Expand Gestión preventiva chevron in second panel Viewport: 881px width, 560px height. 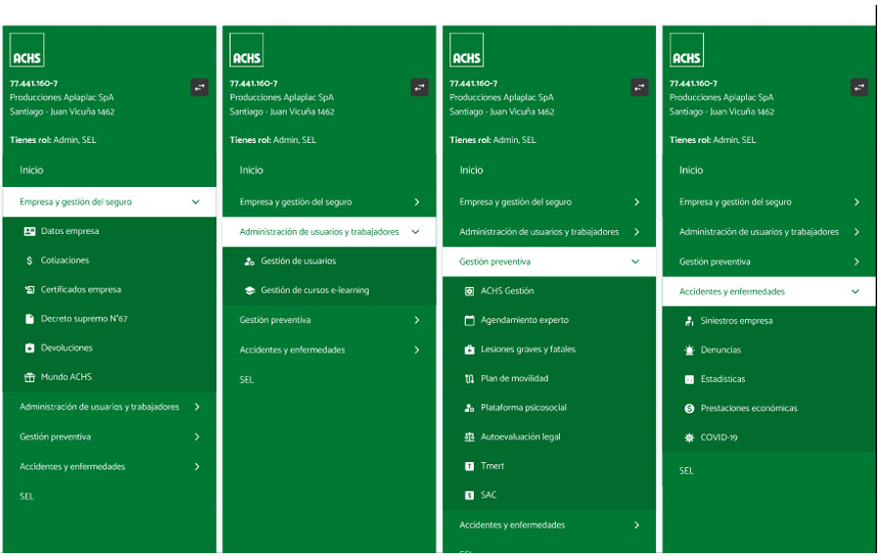pyautogui.click(x=416, y=320)
